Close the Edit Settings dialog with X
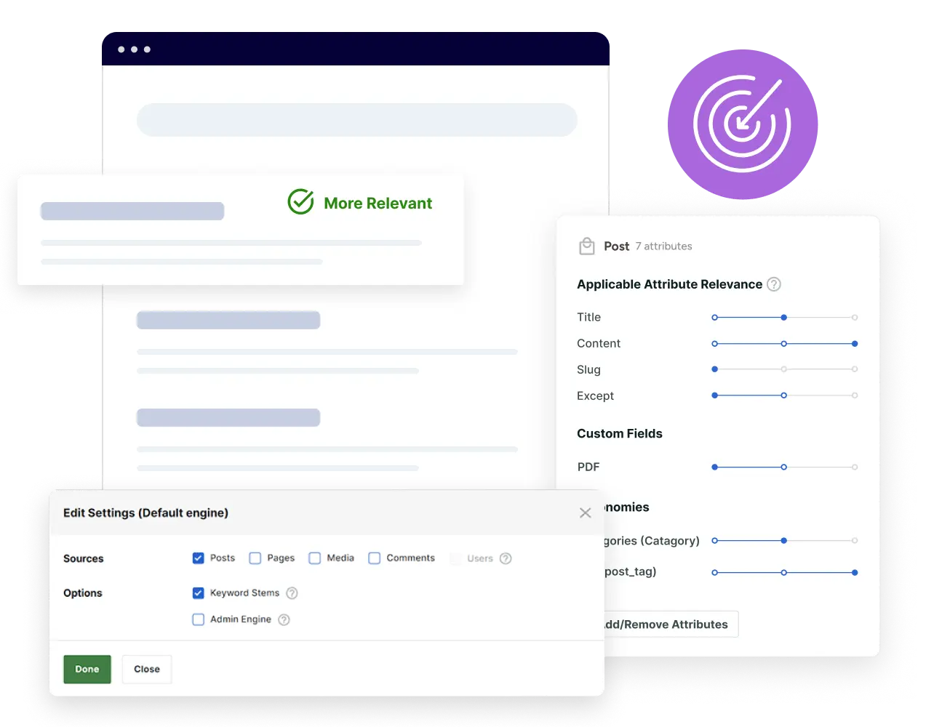 [585, 513]
